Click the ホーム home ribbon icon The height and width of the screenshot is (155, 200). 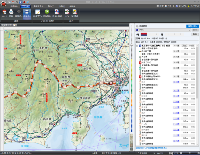[x=4, y=13]
